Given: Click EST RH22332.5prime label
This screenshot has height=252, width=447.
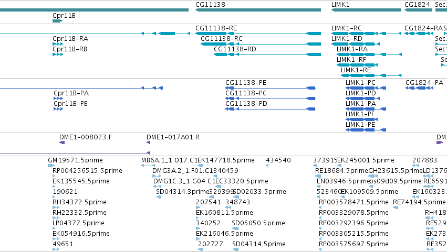Looking at the screenshot, I should click(x=79, y=213).
